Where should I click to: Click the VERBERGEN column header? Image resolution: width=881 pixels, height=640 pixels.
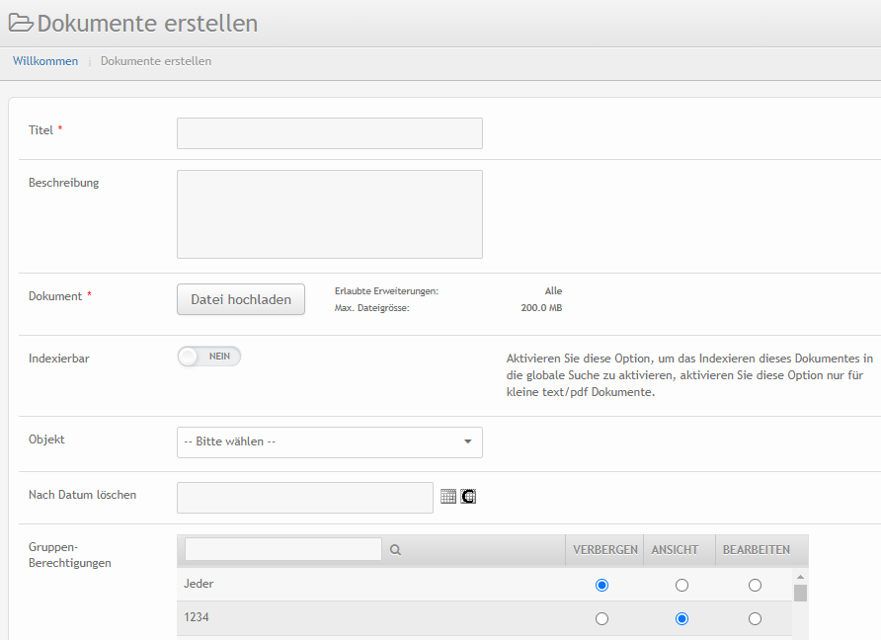pyautogui.click(x=605, y=549)
